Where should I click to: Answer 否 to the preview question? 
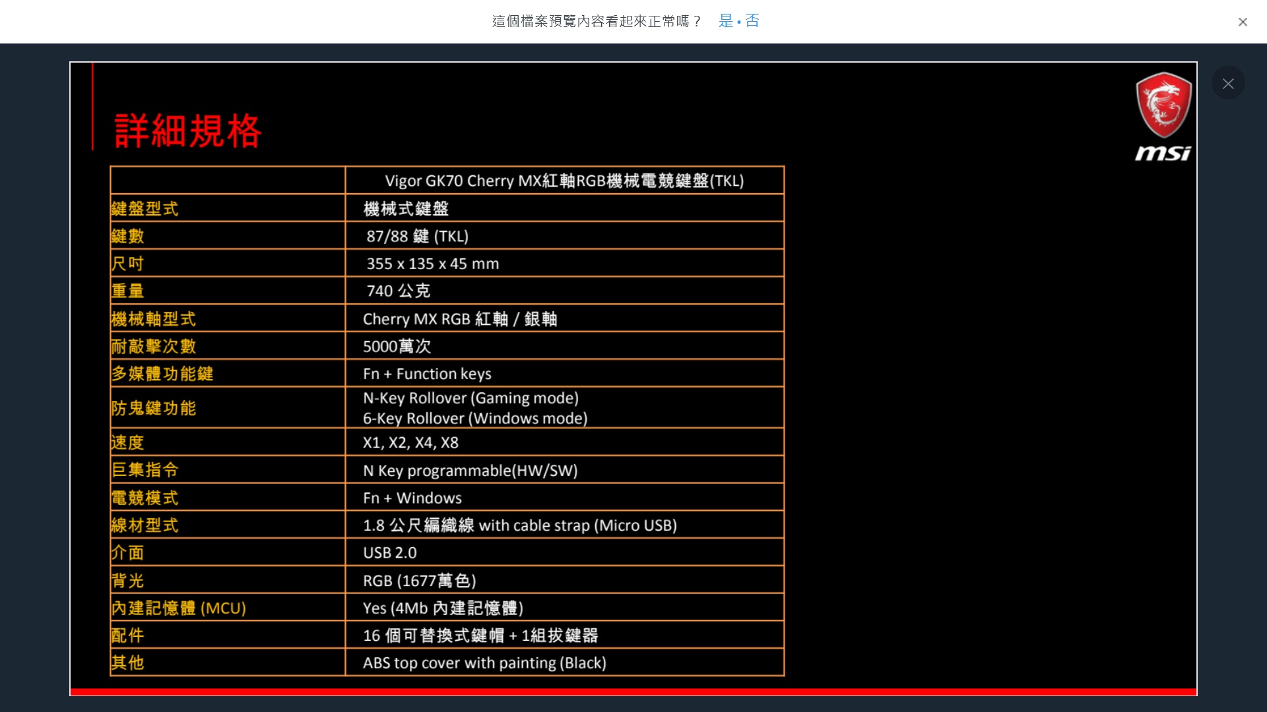[752, 21]
